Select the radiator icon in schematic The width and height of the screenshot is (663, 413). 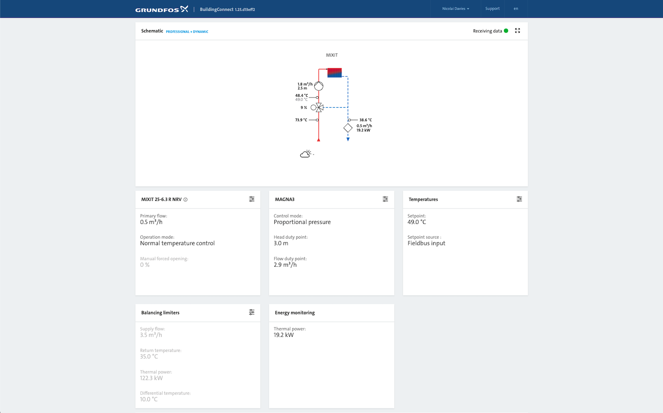[x=334, y=73]
